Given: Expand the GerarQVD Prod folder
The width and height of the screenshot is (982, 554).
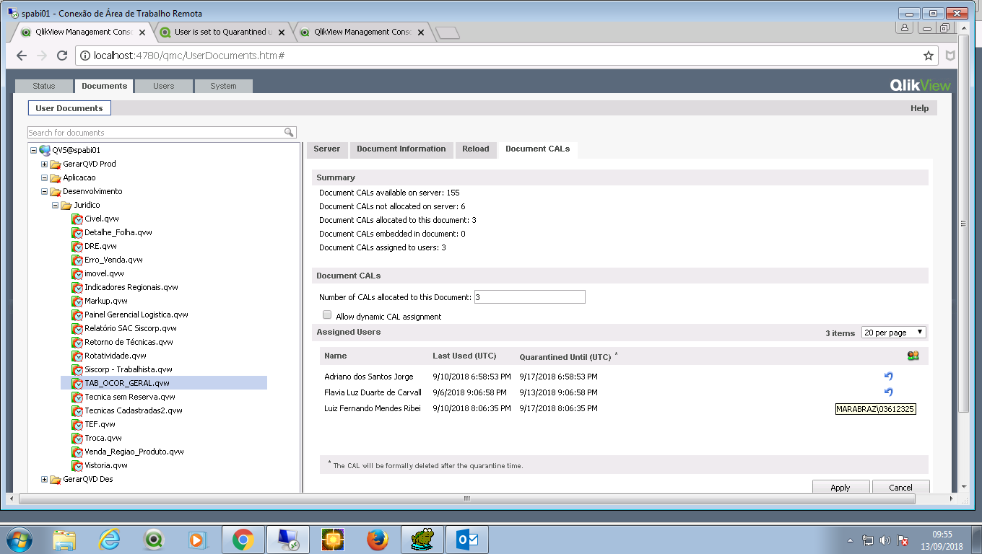Looking at the screenshot, I should 45,164.
